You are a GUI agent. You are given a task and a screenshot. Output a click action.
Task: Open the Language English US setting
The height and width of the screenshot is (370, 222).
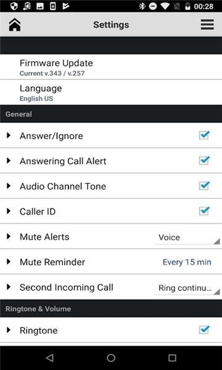tap(111, 92)
